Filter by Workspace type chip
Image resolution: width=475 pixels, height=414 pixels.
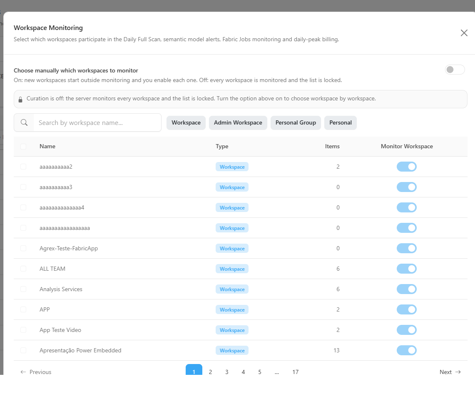pyautogui.click(x=186, y=123)
